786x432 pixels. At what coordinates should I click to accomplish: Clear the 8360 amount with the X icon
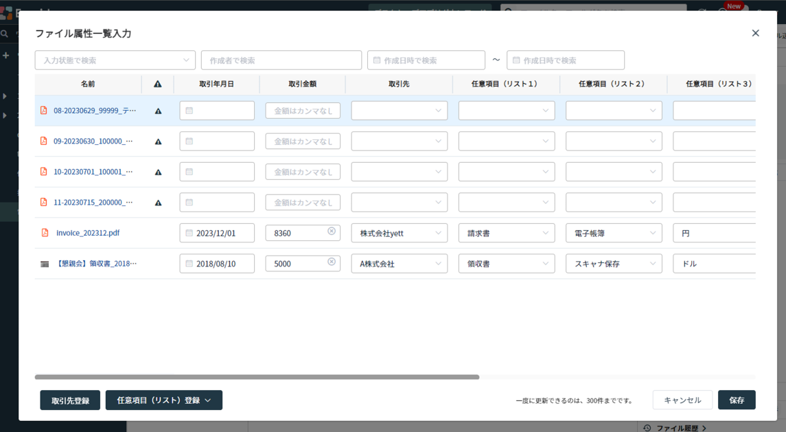coord(332,231)
